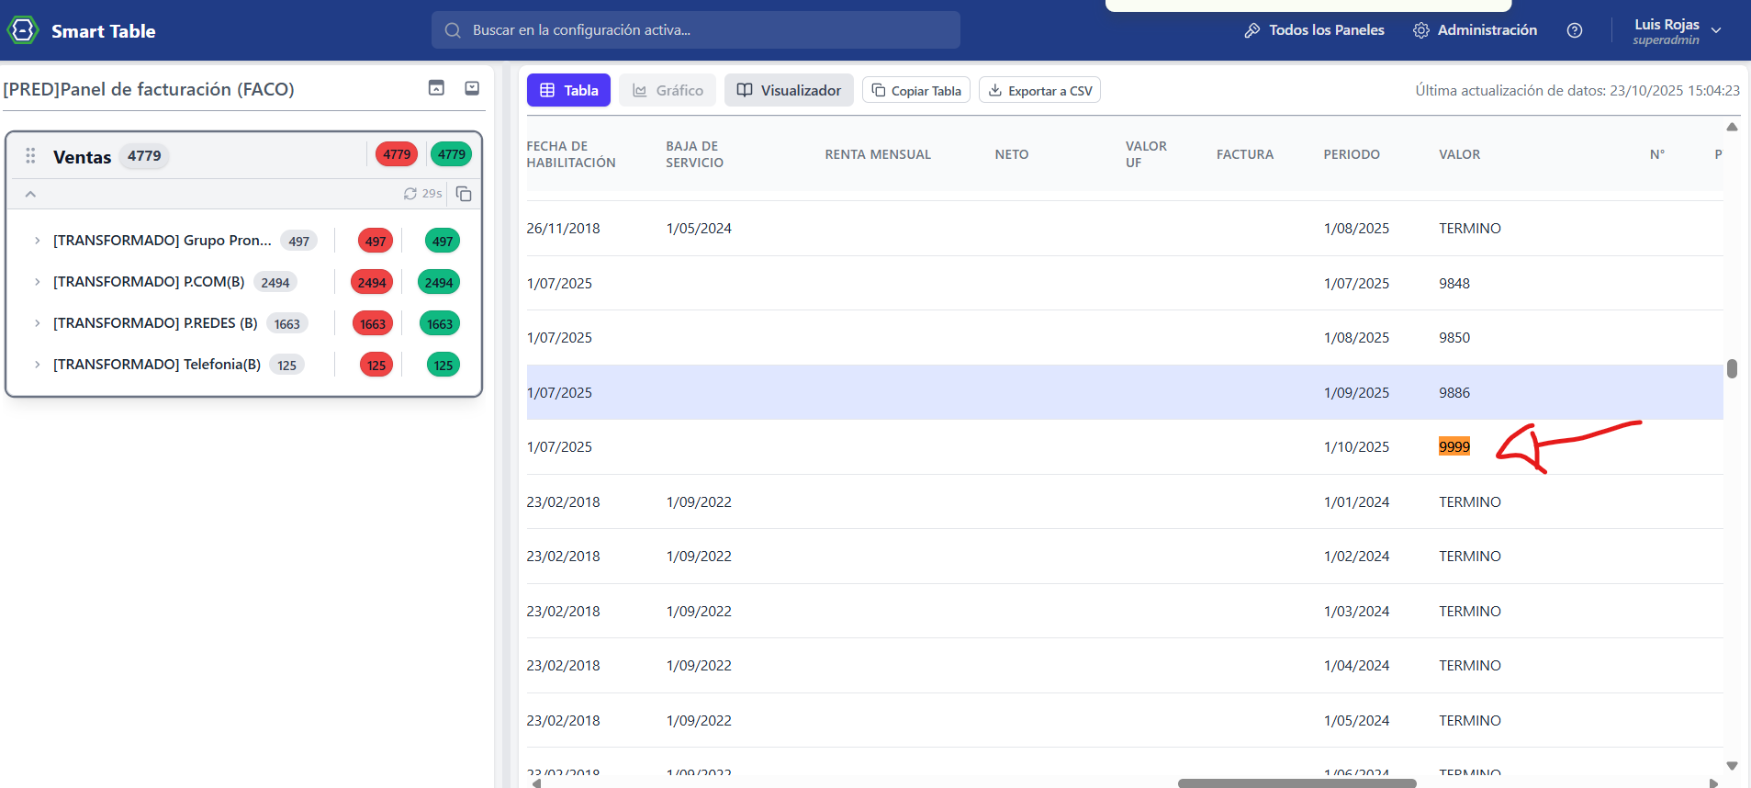Click the Smart Table logo icon
The width and height of the screenshot is (1751, 788).
[x=23, y=30]
